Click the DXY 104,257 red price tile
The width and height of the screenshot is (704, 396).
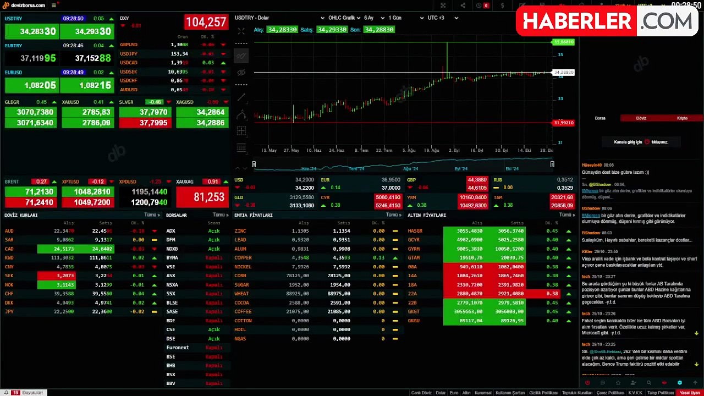[206, 22]
